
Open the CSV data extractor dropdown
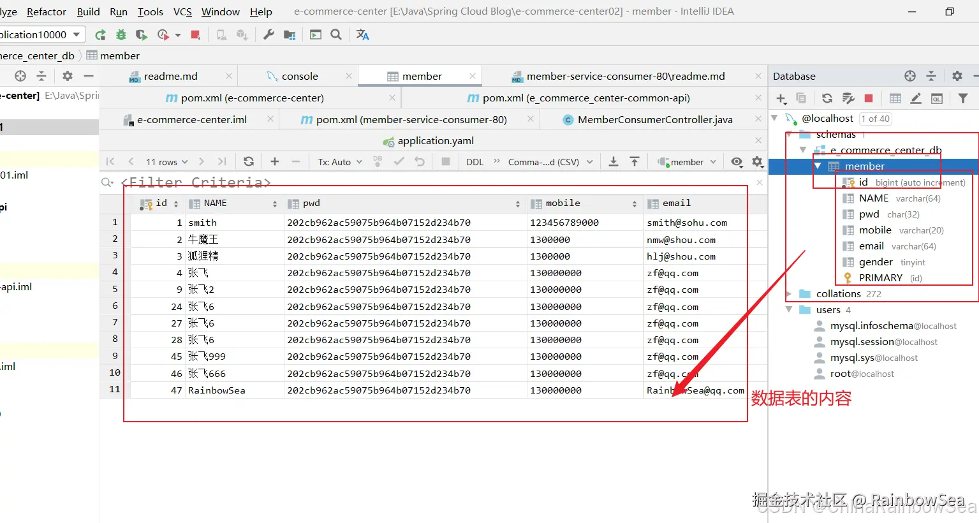click(x=550, y=162)
